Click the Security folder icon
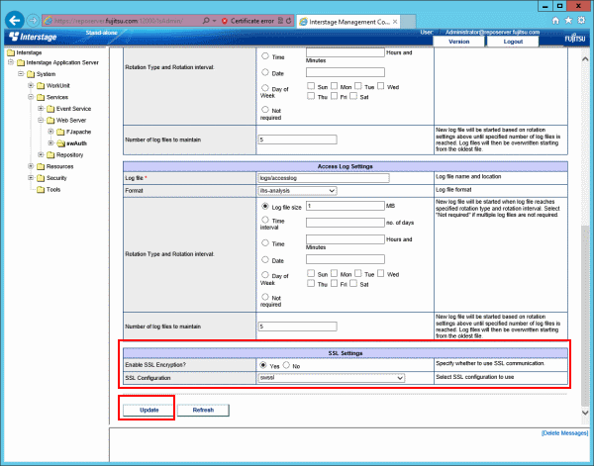The image size is (594, 466). [41, 178]
